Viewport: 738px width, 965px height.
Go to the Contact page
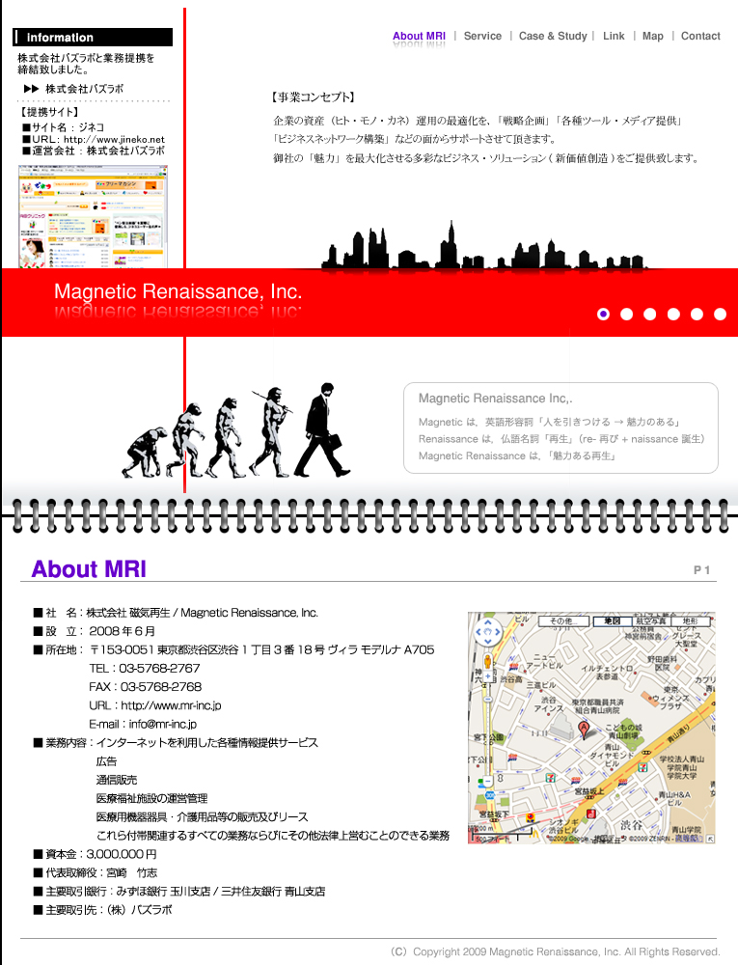(700, 36)
